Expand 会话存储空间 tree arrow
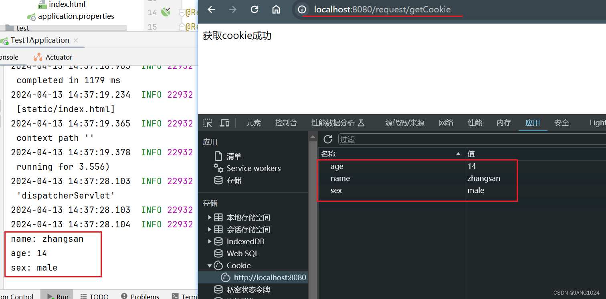This screenshot has width=606, height=299. pyautogui.click(x=209, y=229)
